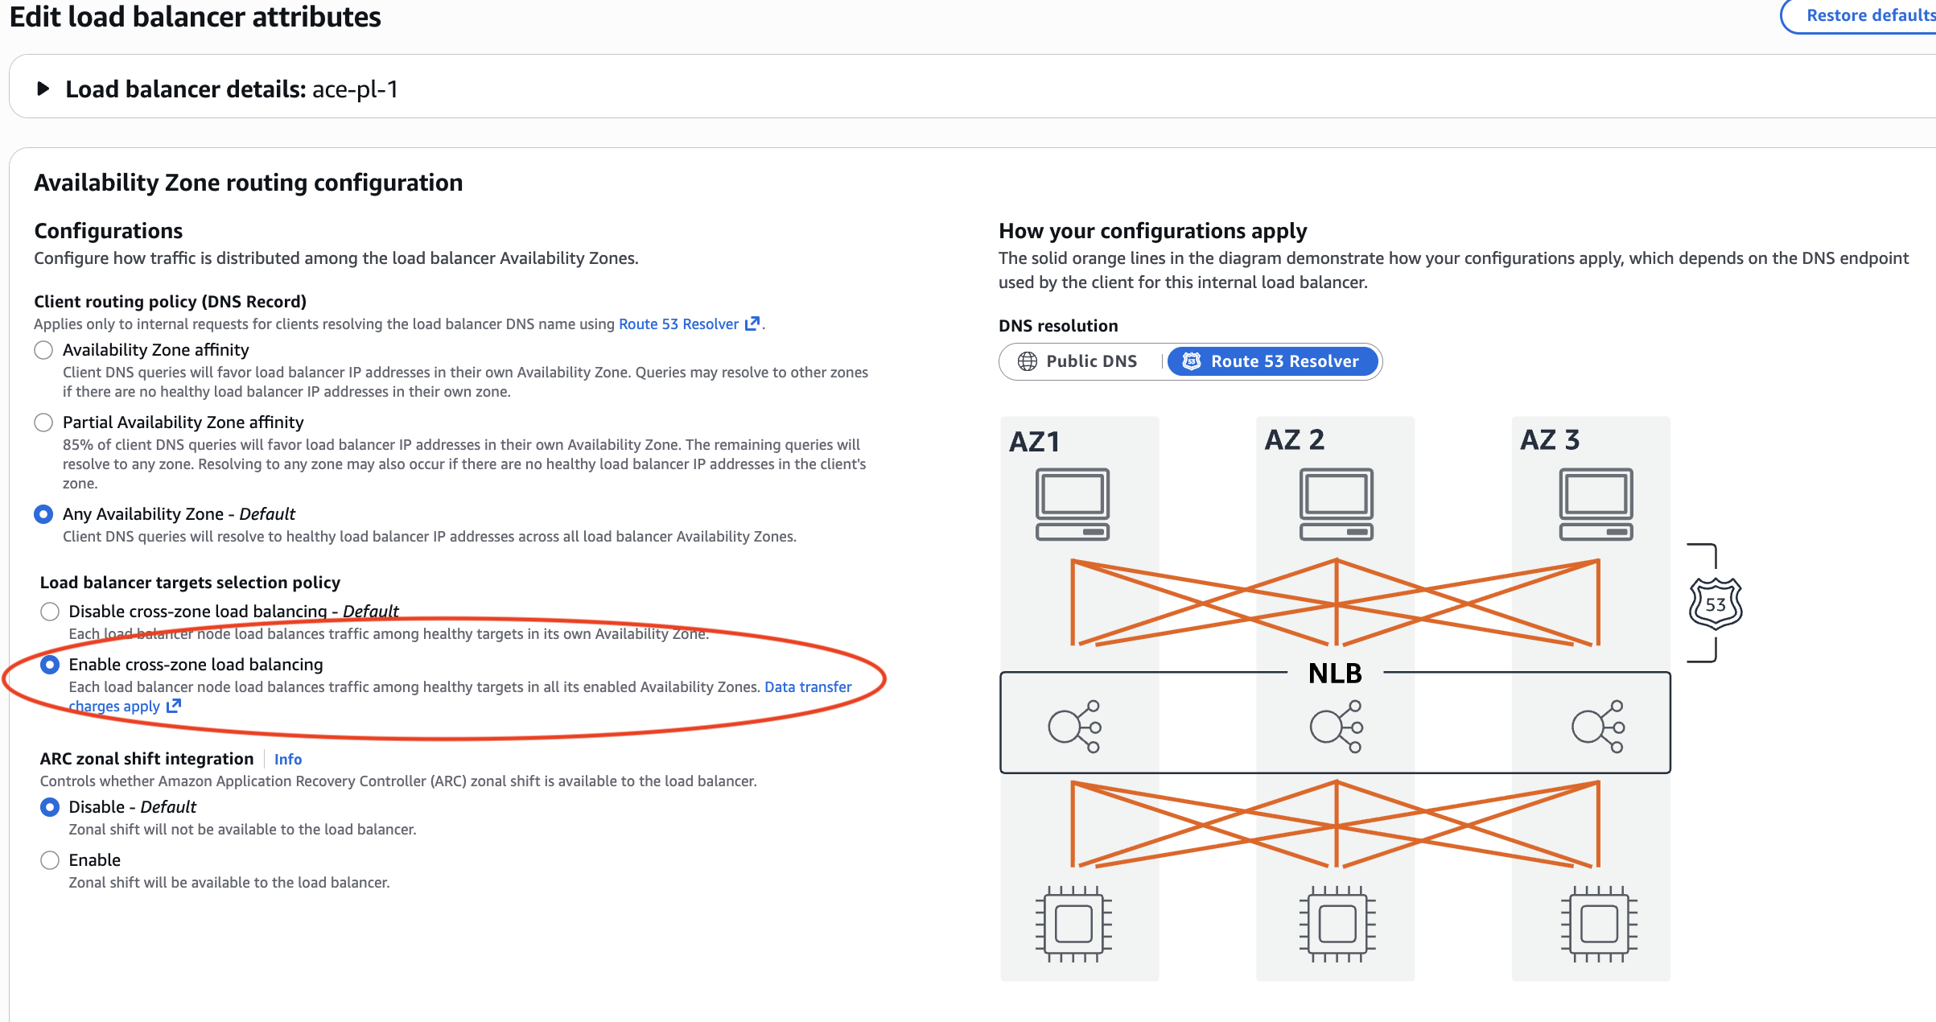Click the Route 53 shield icon in diagram
The width and height of the screenshot is (1936, 1022).
[x=1714, y=605]
